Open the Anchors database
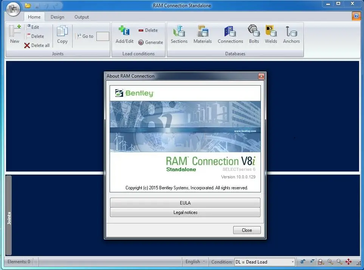364x270 pixels. (x=291, y=34)
